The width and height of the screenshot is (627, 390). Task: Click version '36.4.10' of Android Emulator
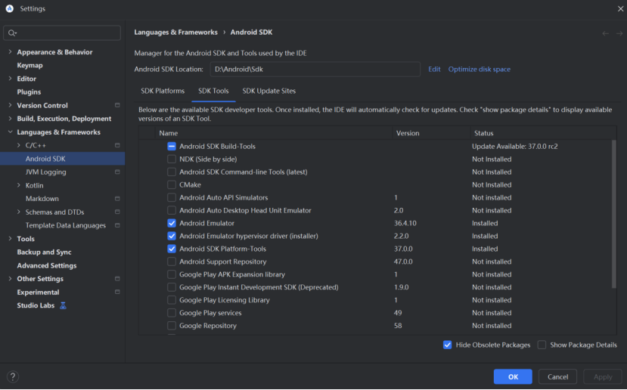click(x=405, y=223)
